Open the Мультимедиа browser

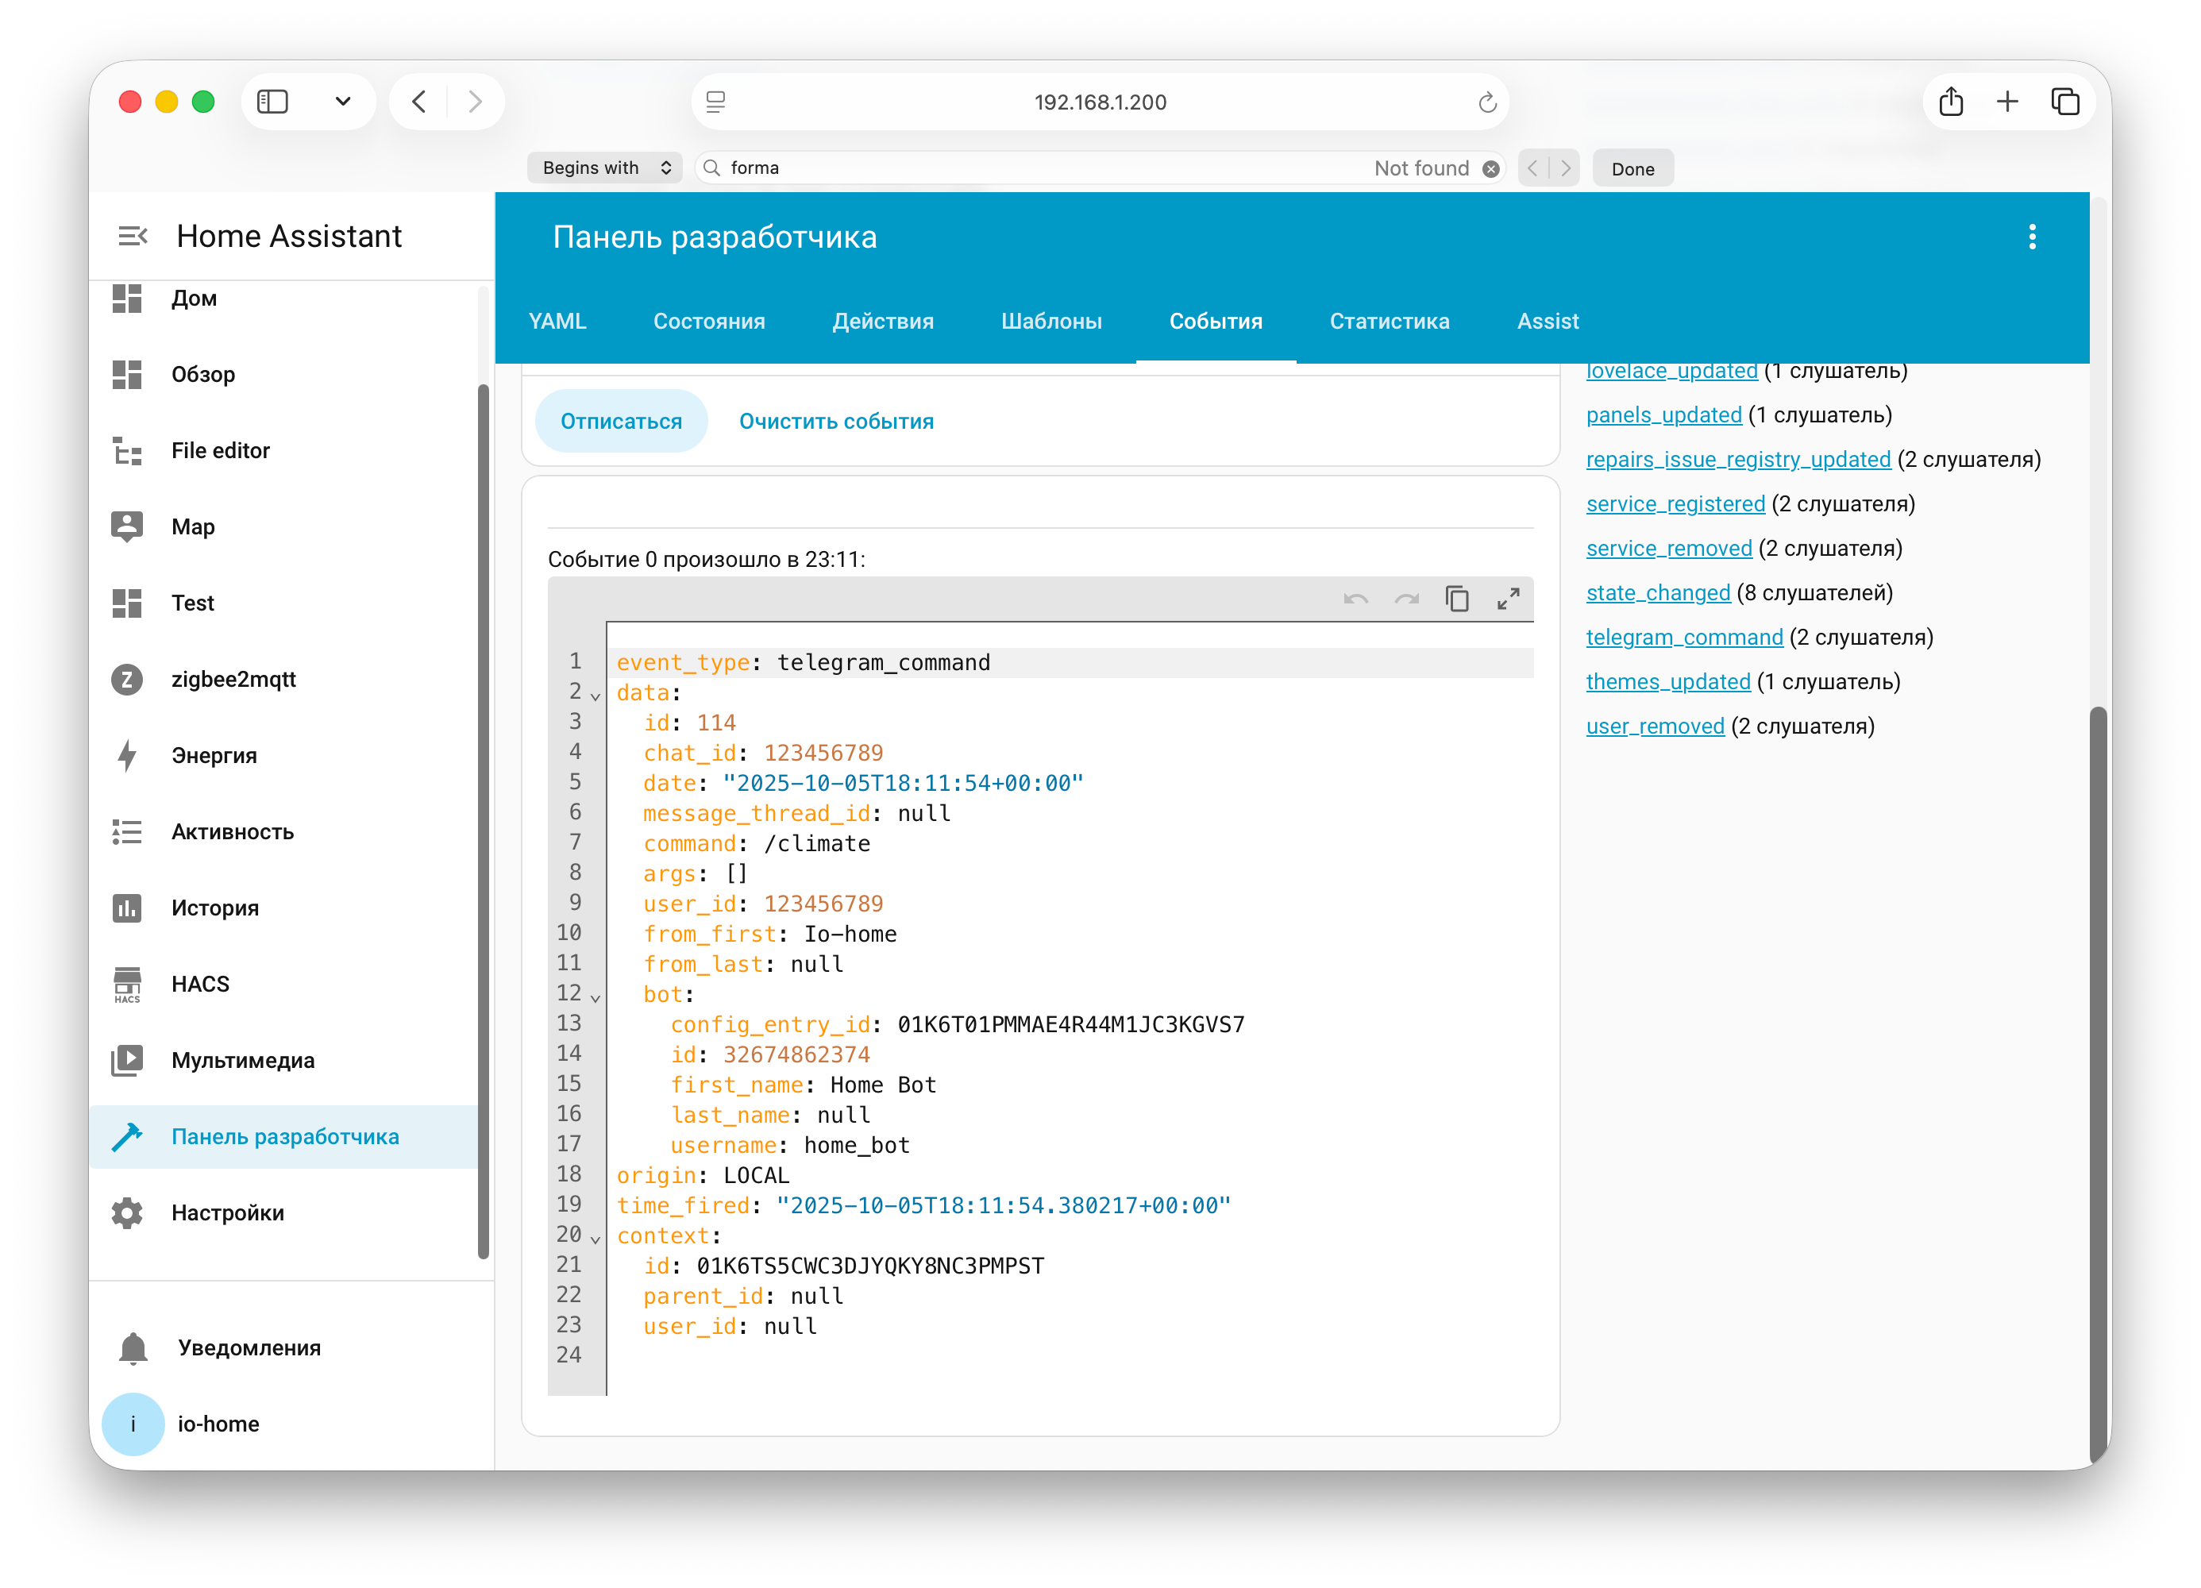(x=241, y=1060)
